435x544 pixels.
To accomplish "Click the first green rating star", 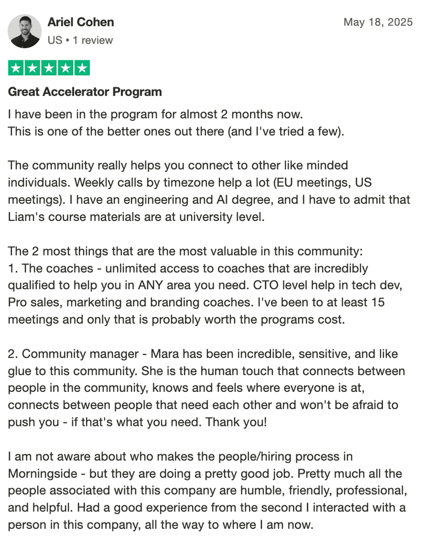I will click(16, 68).
